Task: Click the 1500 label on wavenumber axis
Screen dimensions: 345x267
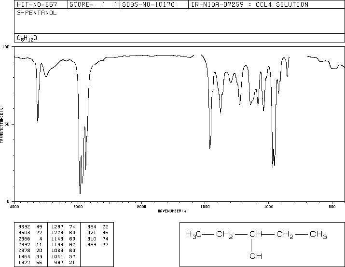Action: coord(205,207)
